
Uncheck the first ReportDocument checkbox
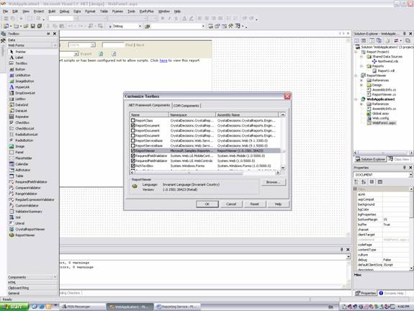133,125
